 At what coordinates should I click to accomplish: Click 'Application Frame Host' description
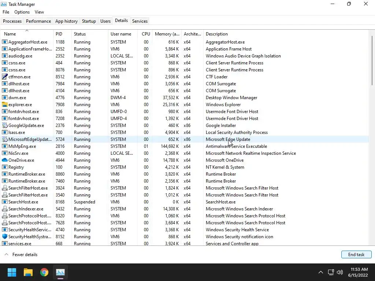point(229,49)
